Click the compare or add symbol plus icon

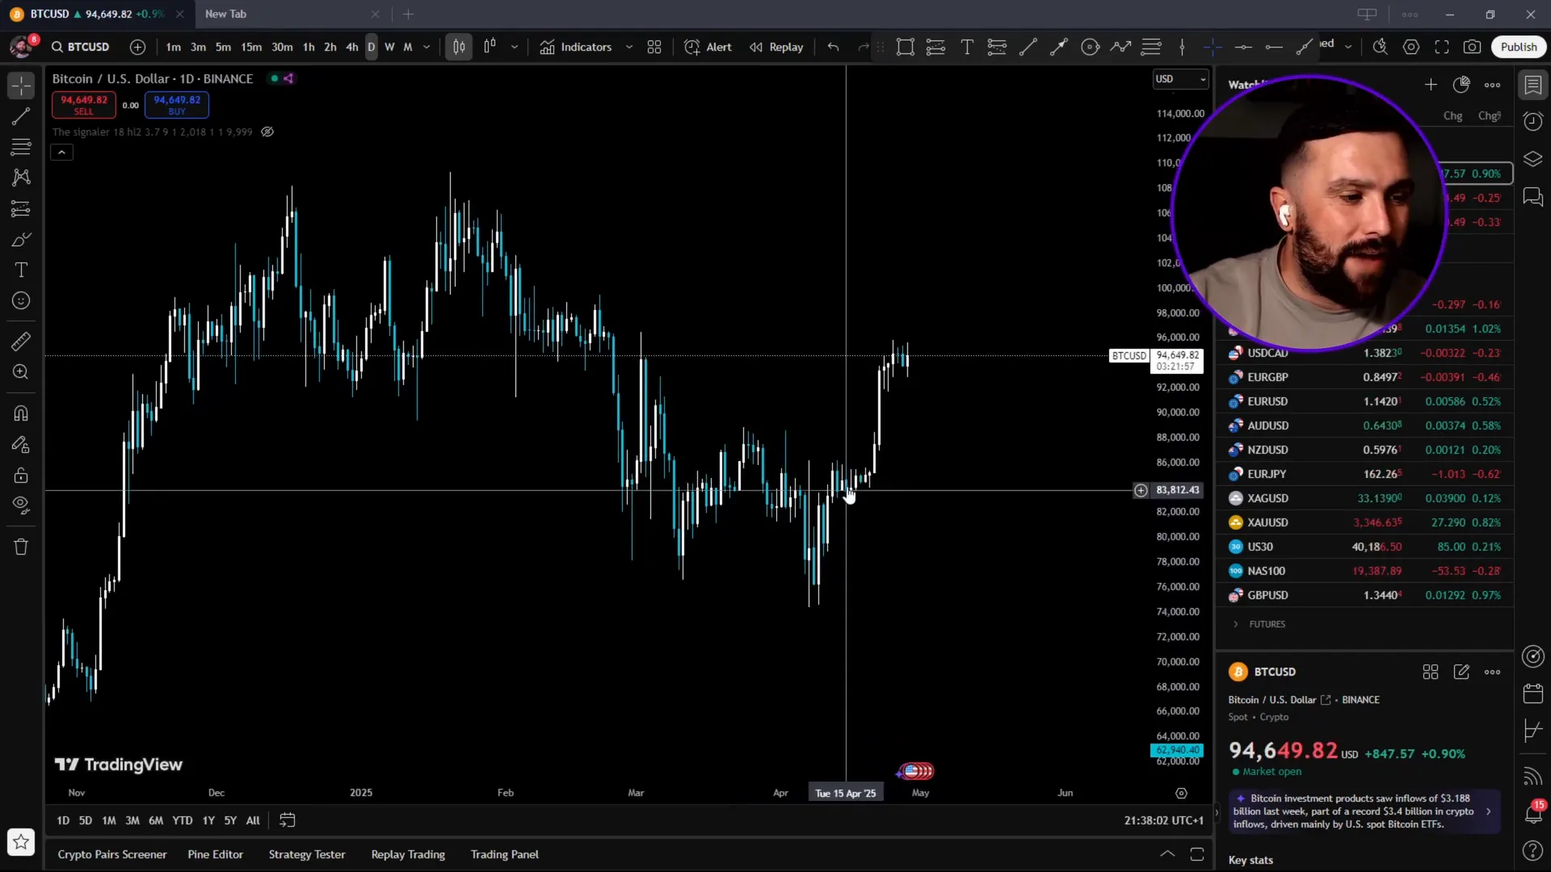tap(138, 47)
